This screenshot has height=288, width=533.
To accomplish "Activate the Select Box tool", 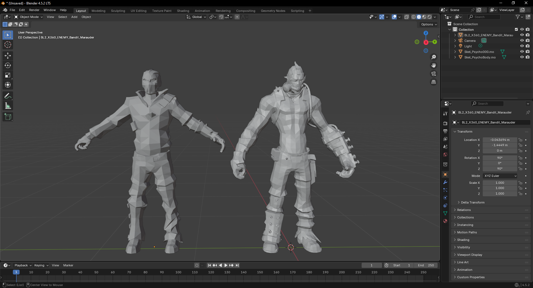I will (x=8, y=35).
